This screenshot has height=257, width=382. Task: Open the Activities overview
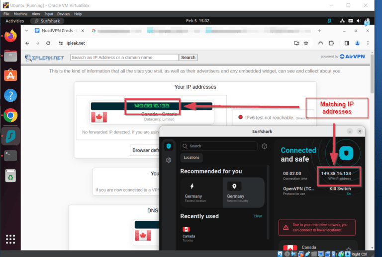coord(14,21)
